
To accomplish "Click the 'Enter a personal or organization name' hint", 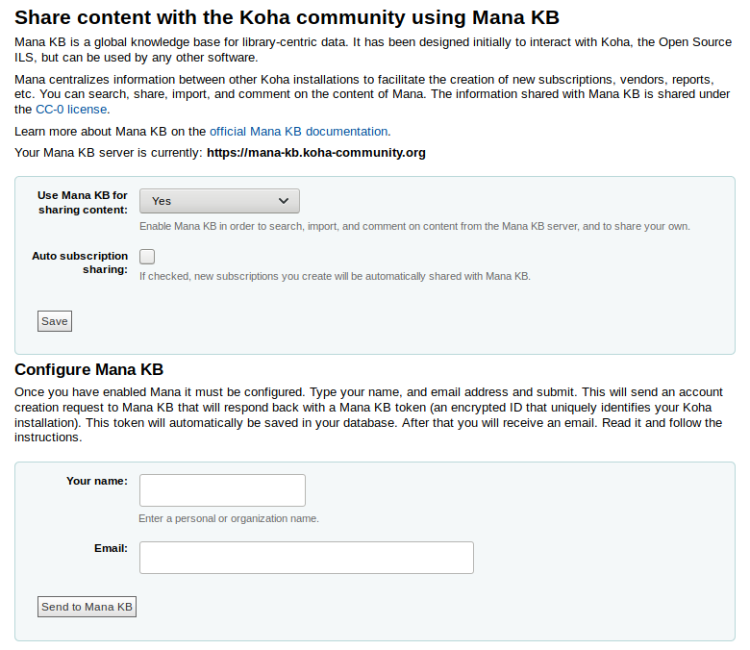I will pos(229,519).
